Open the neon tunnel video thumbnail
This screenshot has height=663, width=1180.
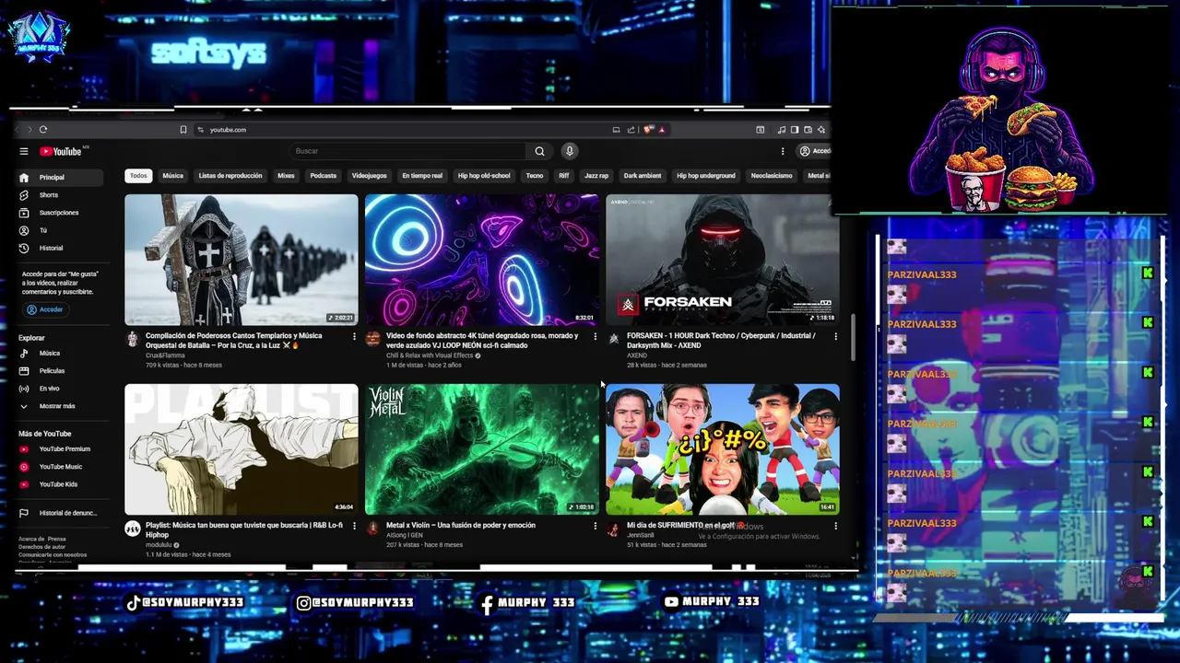tap(481, 260)
